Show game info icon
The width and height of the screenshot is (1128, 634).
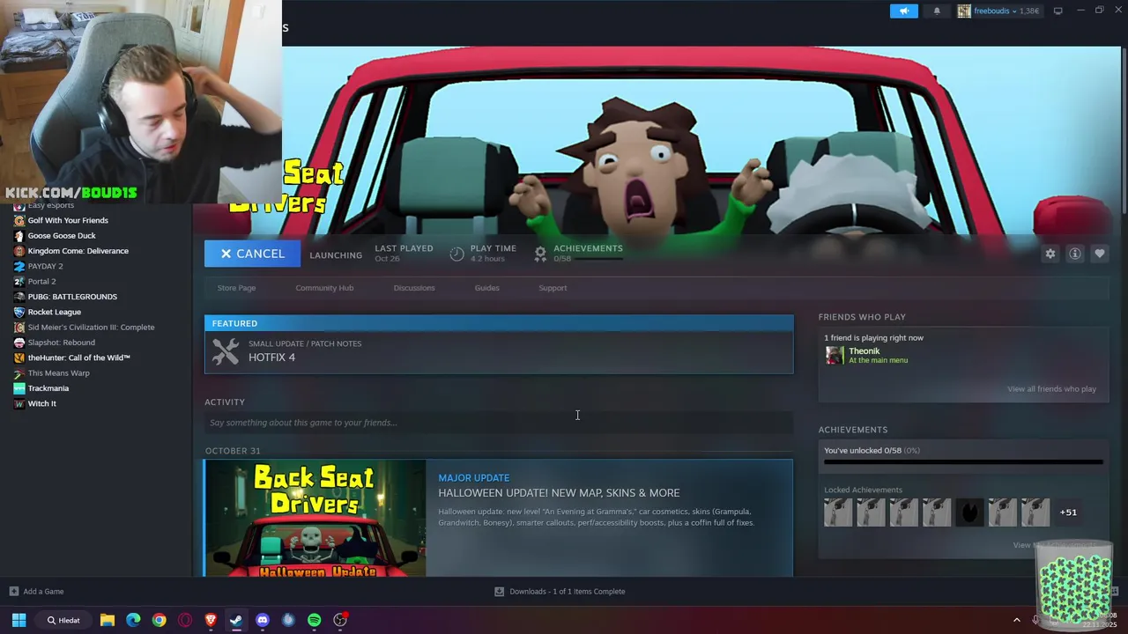1075,254
